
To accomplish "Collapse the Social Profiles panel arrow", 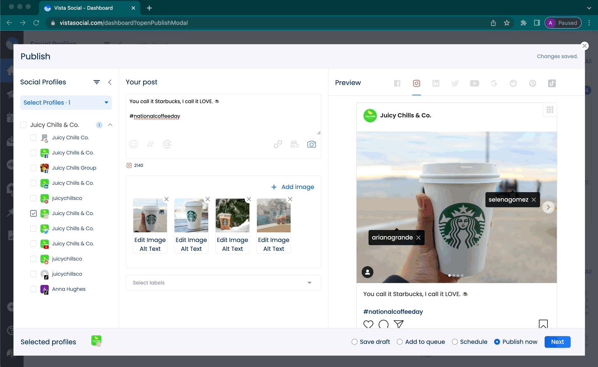I will pyautogui.click(x=110, y=82).
